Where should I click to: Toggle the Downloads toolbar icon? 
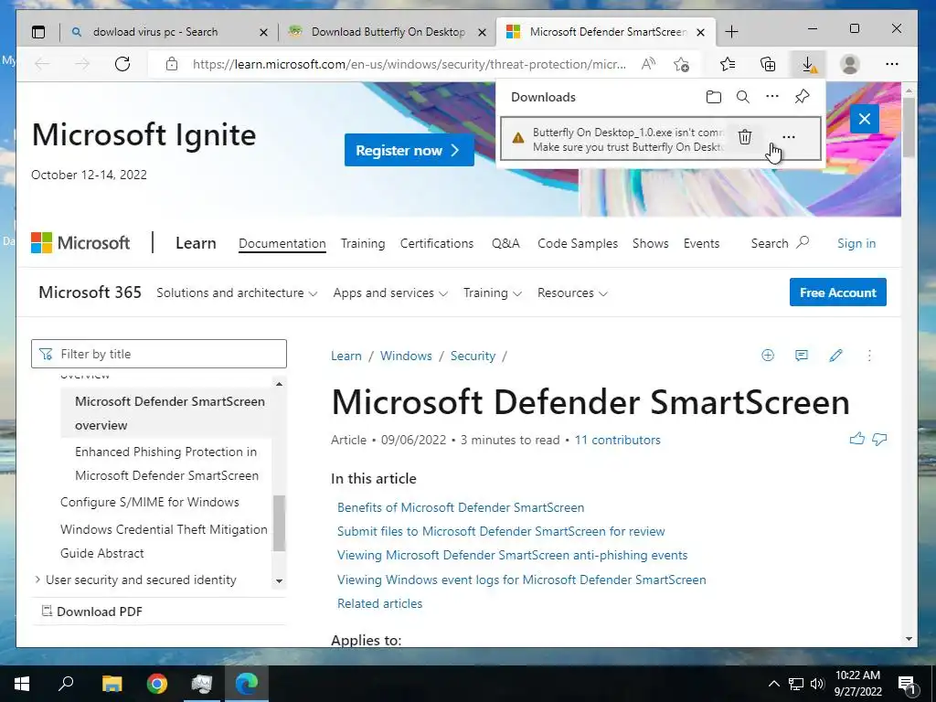(808, 64)
